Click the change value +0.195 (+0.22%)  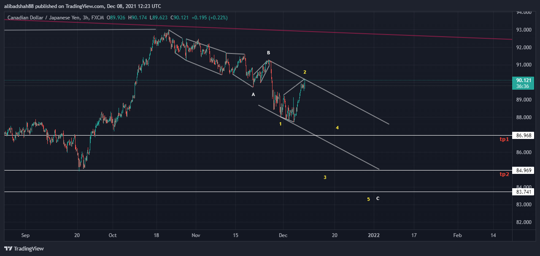pyautogui.click(x=210, y=18)
